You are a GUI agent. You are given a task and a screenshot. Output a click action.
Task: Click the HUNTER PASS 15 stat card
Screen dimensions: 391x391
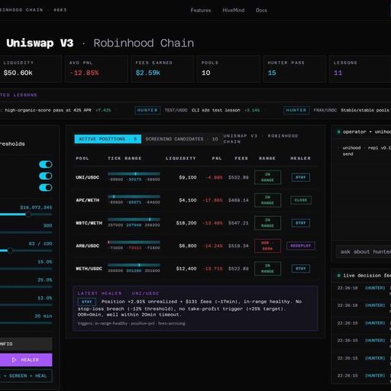tap(295, 69)
